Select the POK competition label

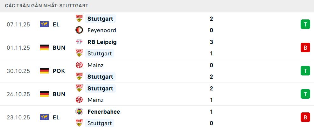59,71
